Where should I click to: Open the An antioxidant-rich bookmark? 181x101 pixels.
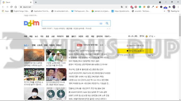(x=60, y=11)
